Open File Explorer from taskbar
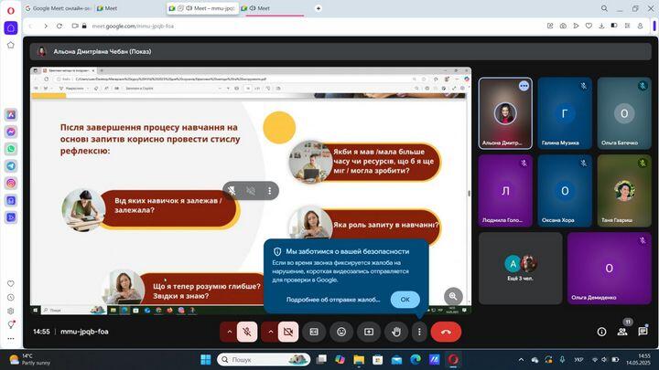The image size is (659, 370). (x=359, y=360)
